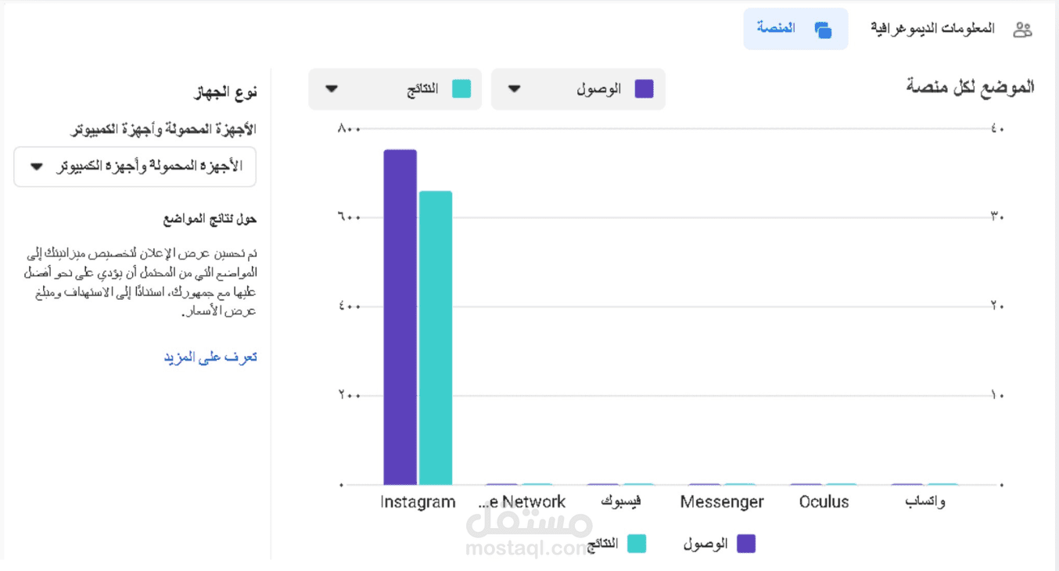The image size is (1059, 571).
Task: Open the المعلومات الديموغرافية tab
Action: point(952,29)
